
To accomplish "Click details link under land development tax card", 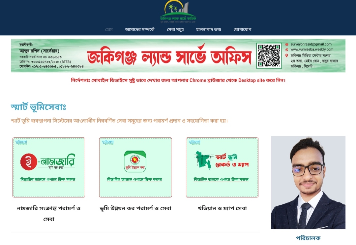I will pos(134,179).
